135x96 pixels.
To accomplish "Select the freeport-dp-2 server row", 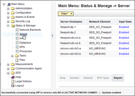I will (x=97, y=32).
